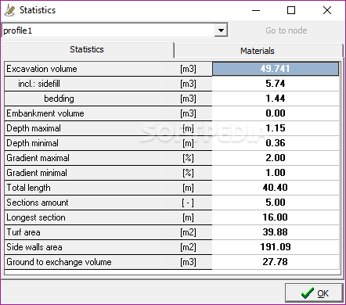This screenshot has height=305, width=346.
Task: Select the Depth maximal value 1.15
Action: point(276,128)
